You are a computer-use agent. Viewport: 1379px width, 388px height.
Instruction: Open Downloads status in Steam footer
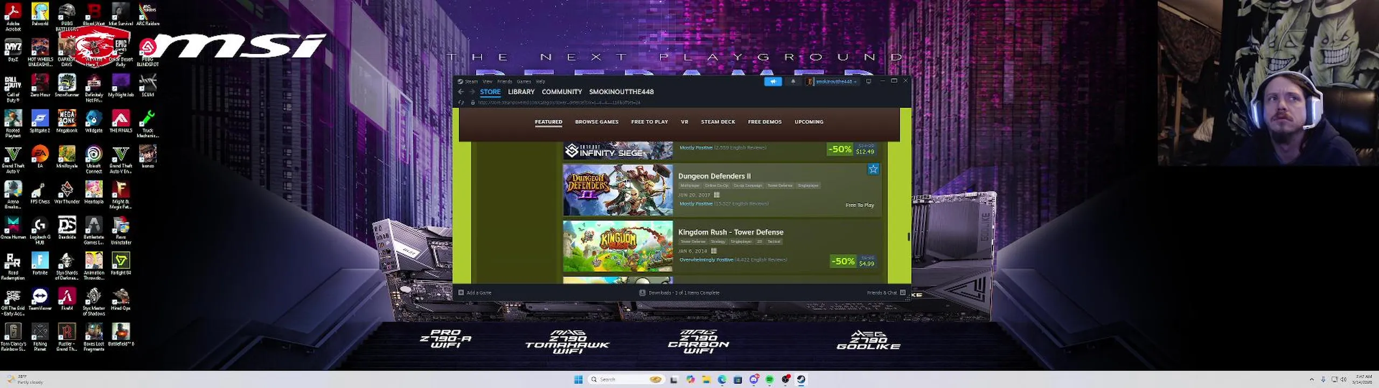tap(679, 293)
